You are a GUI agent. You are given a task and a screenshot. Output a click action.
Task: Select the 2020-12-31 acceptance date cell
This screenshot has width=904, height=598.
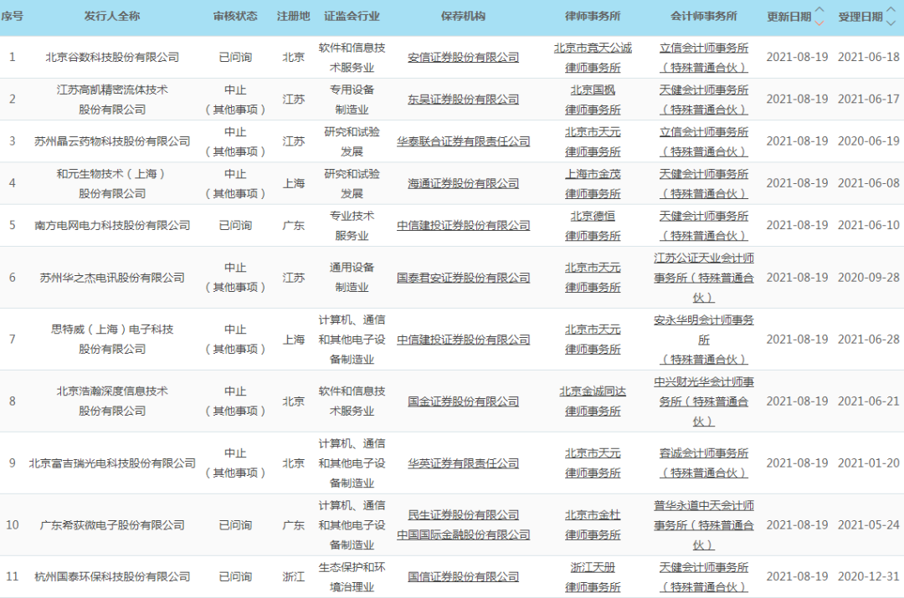(x=868, y=577)
